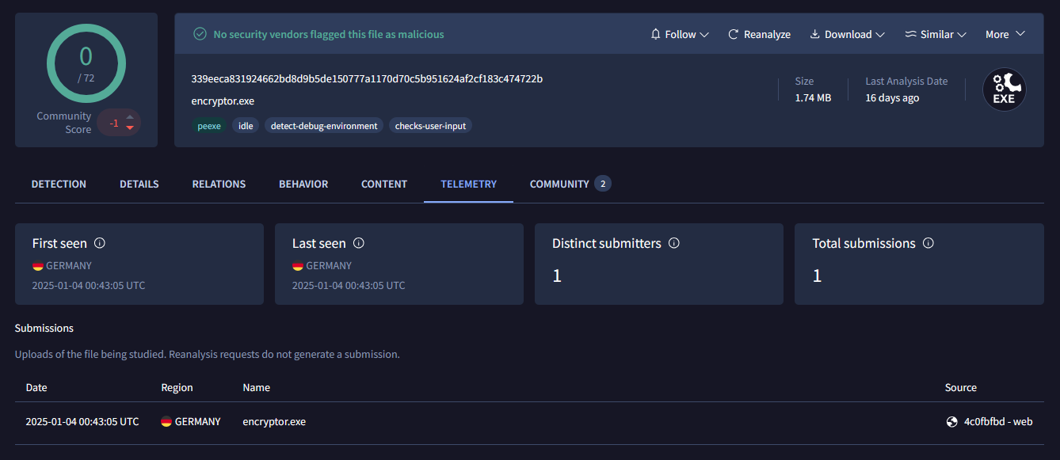Click the info icon beside Last seen

click(359, 243)
